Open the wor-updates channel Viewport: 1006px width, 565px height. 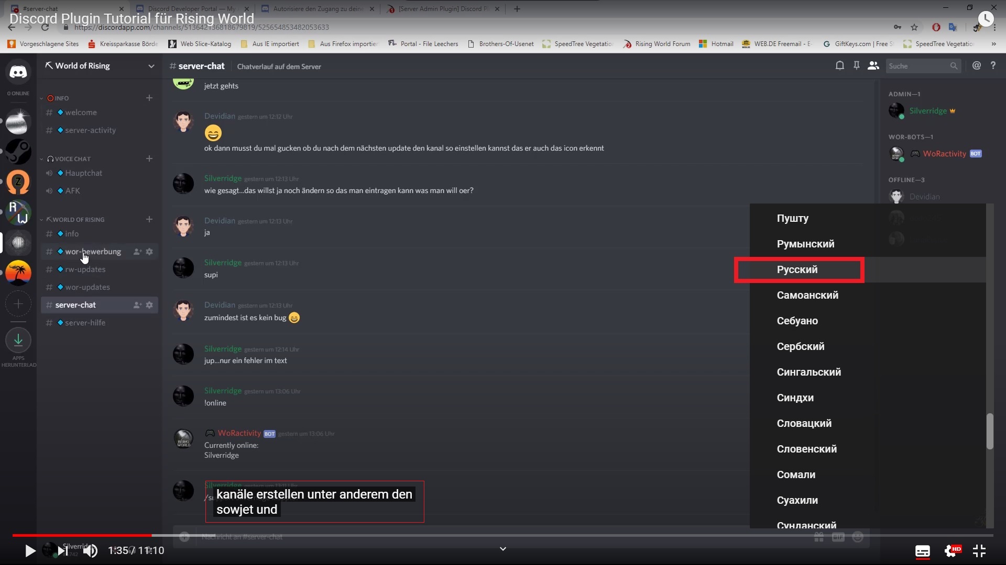(87, 287)
